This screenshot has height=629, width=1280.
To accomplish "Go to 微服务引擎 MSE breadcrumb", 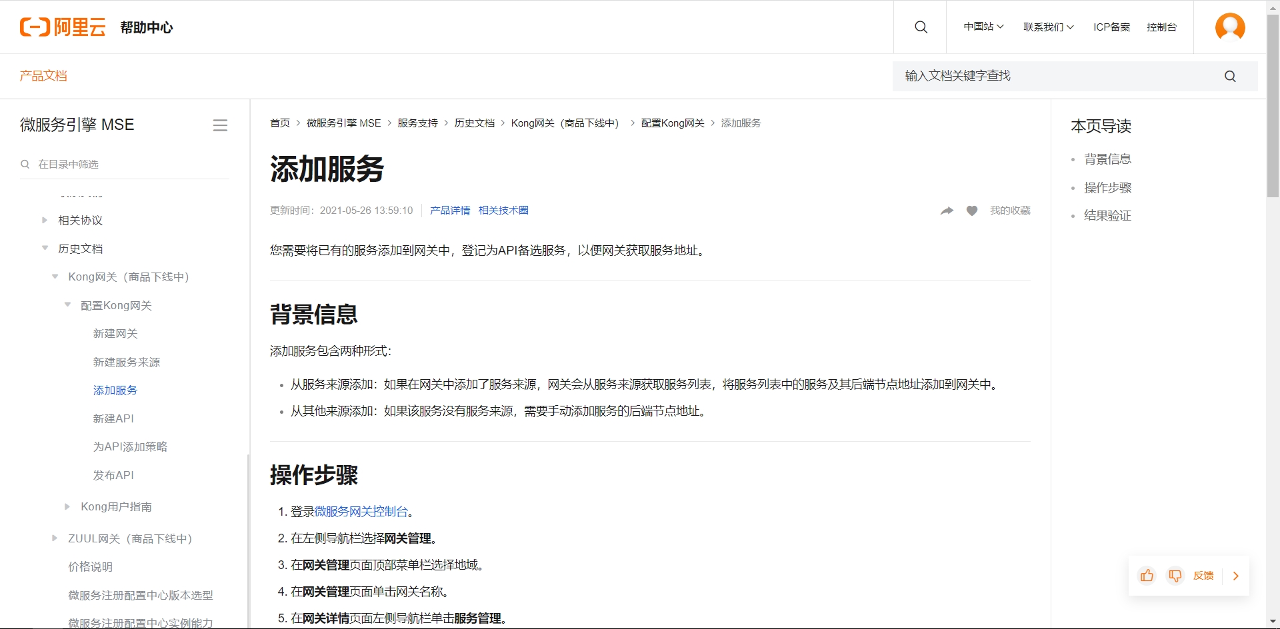I will 344,123.
